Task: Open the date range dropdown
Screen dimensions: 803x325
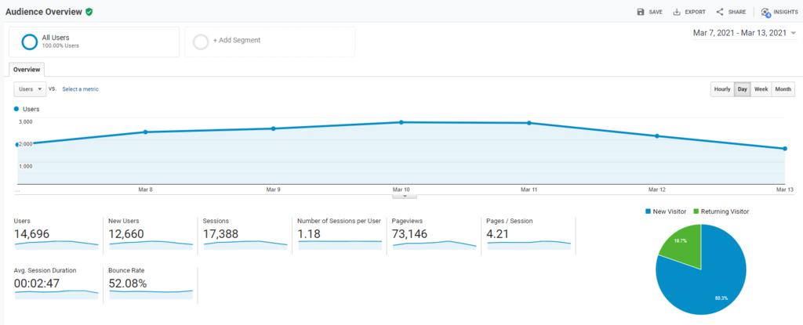Action: [x=794, y=33]
